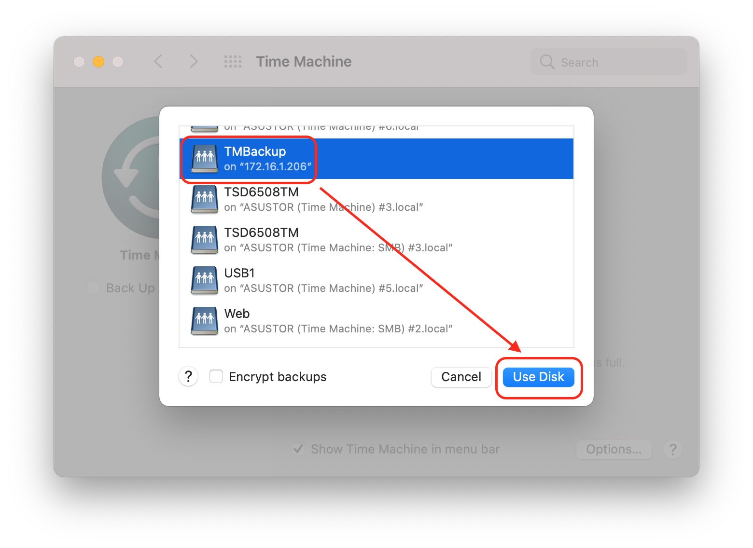753x548 pixels.
Task: Click the large Time Machine clock icon
Action: [131, 178]
